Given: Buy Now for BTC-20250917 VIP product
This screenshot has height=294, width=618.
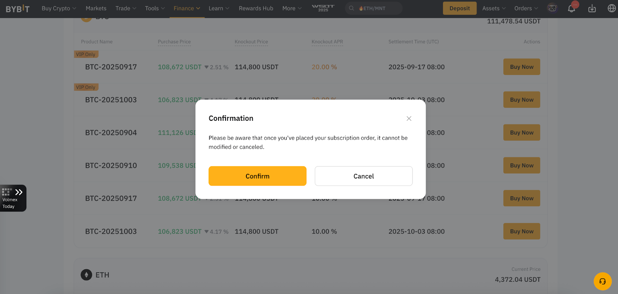Looking at the screenshot, I should (x=521, y=67).
